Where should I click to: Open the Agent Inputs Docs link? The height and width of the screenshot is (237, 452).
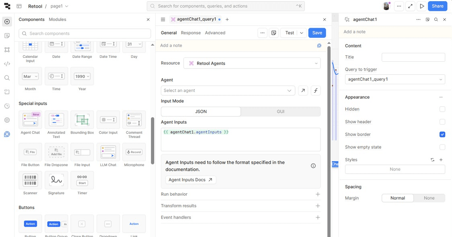190,180
